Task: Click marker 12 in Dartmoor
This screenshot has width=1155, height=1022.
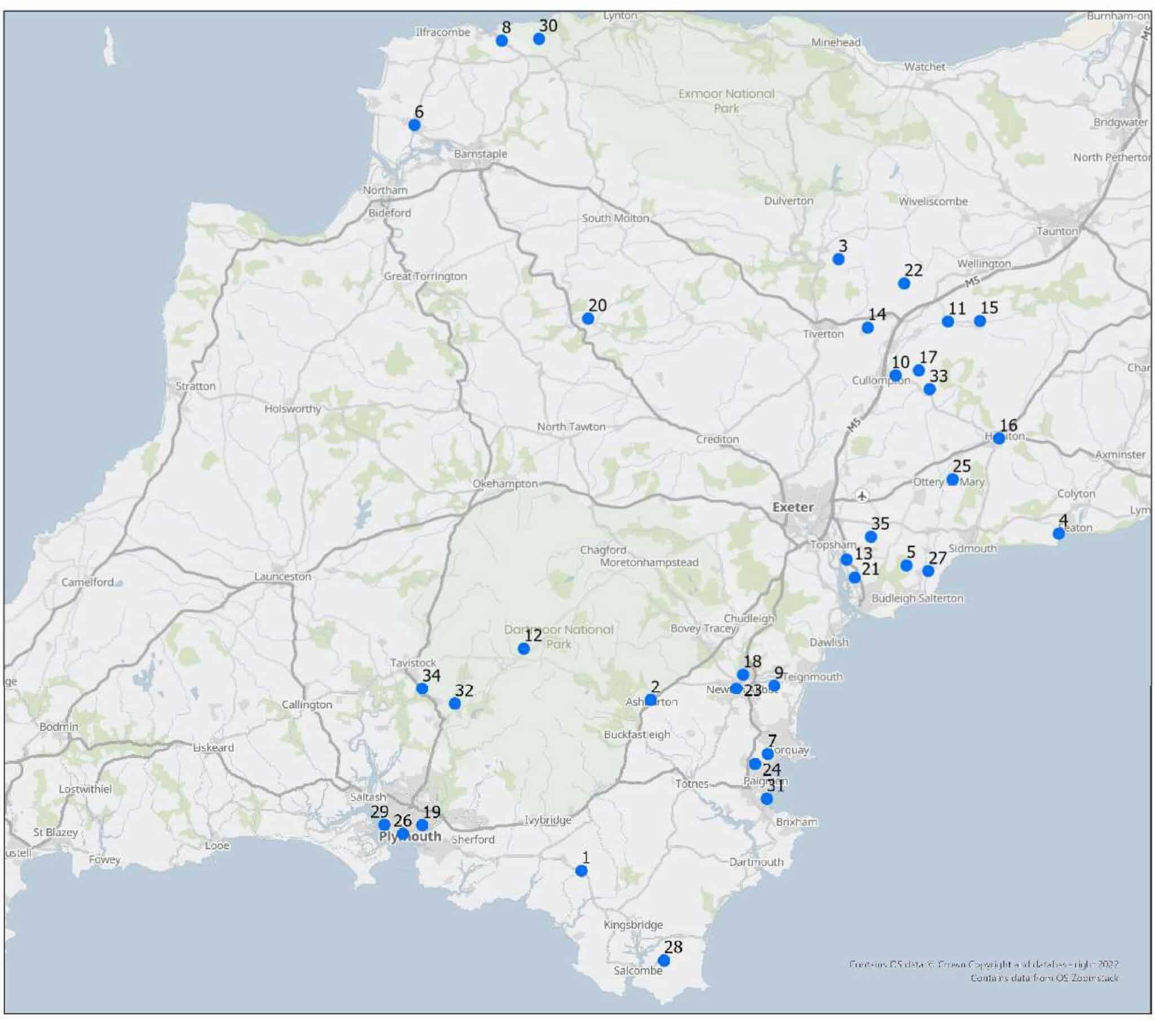Action: click(524, 649)
